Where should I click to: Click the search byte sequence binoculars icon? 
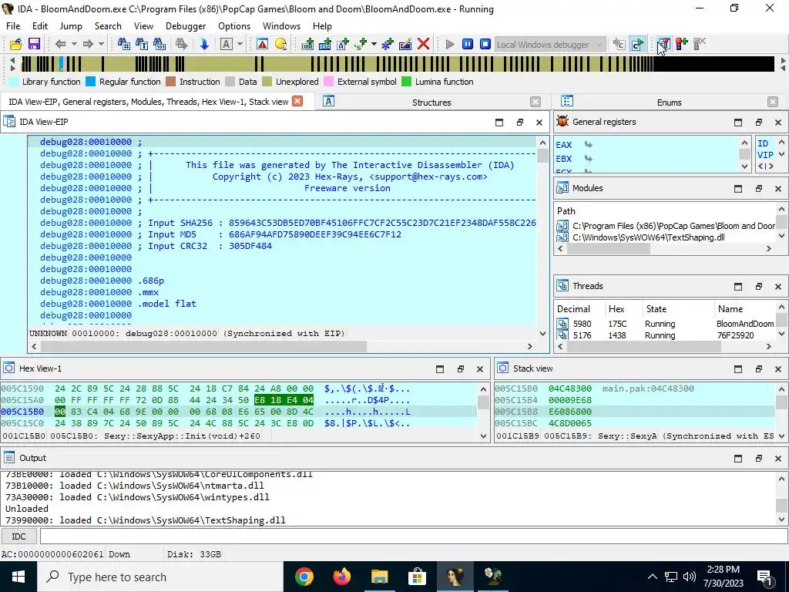pos(159,44)
